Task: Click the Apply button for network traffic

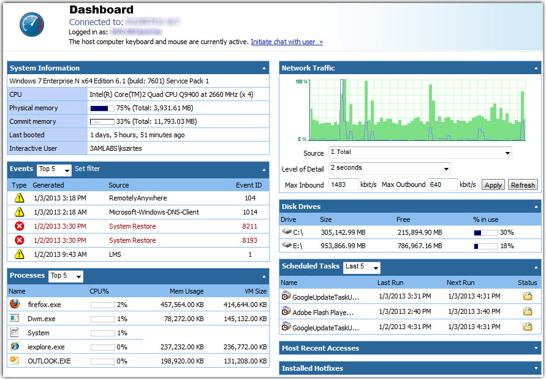Action: pyautogui.click(x=493, y=184)
